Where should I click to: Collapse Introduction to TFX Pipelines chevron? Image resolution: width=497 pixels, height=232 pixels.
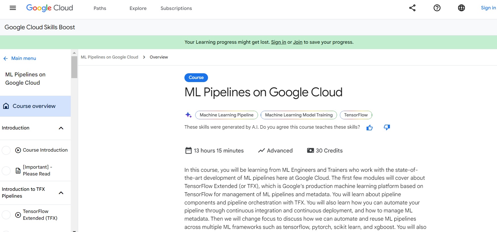click(61, 193)
